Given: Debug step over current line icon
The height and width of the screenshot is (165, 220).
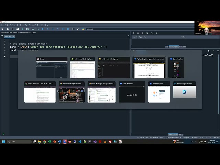Looking at the screenshot, I should coord(48,29).
